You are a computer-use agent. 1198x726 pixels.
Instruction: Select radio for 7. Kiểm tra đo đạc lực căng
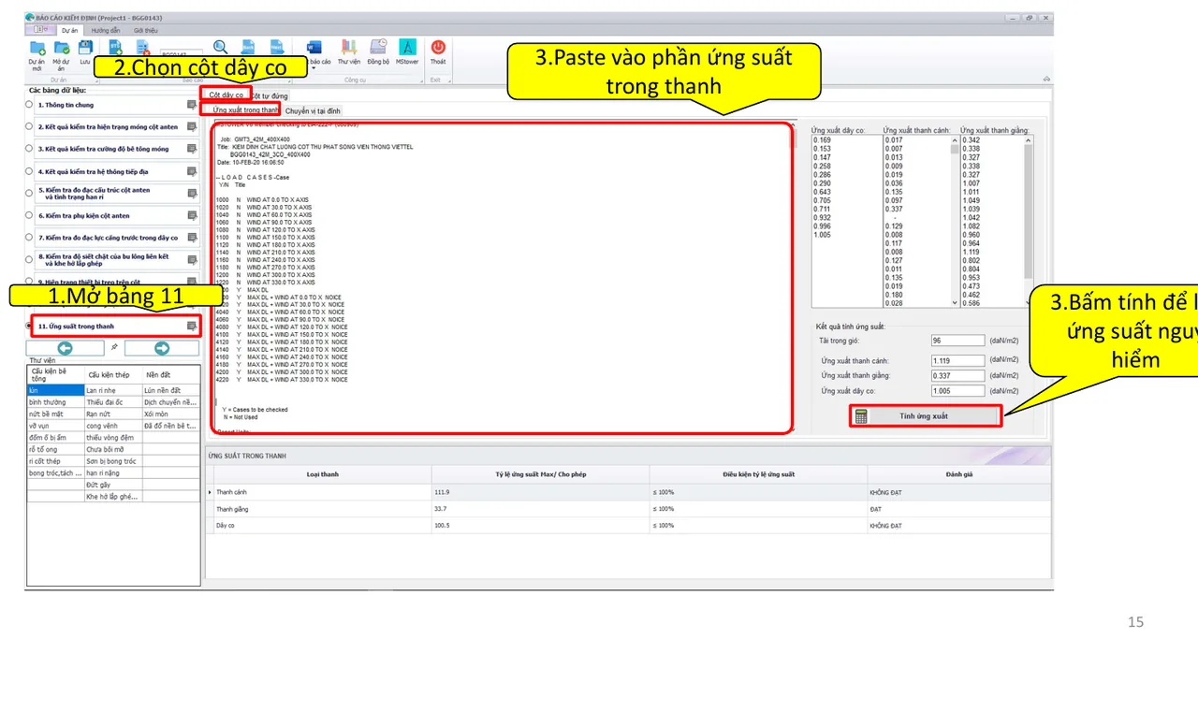coord(30,238)
